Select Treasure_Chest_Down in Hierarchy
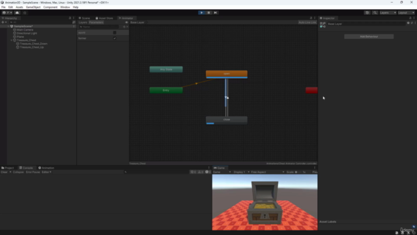Image resolution: width=417 pixels, height=235 pixels. pyautogui.click(x=33, y=44)
